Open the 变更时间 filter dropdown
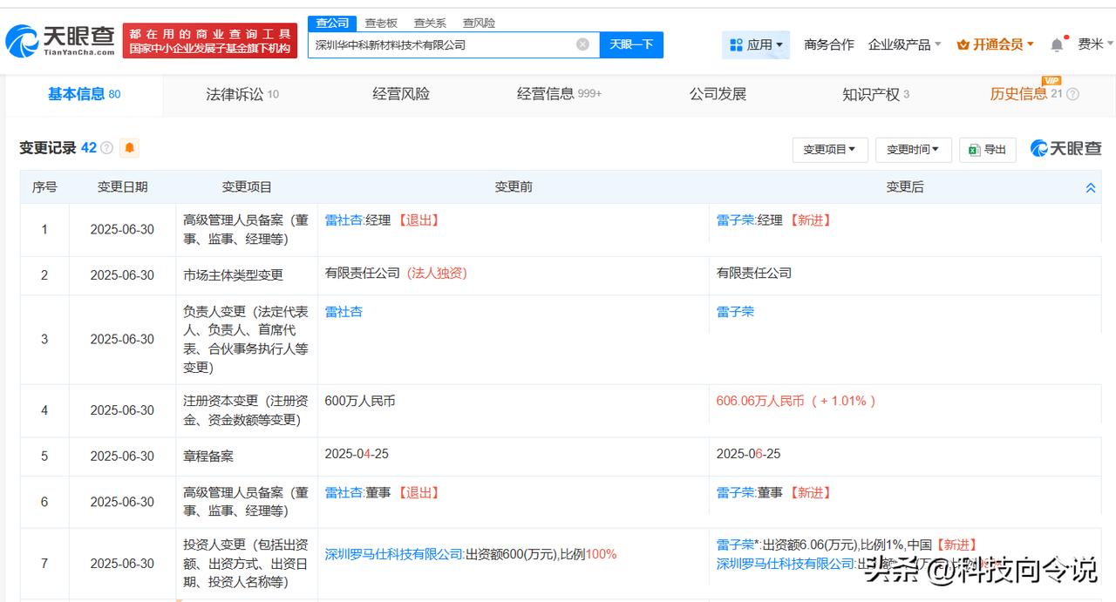Screen dimensions: 1116x602 point(912,150)
